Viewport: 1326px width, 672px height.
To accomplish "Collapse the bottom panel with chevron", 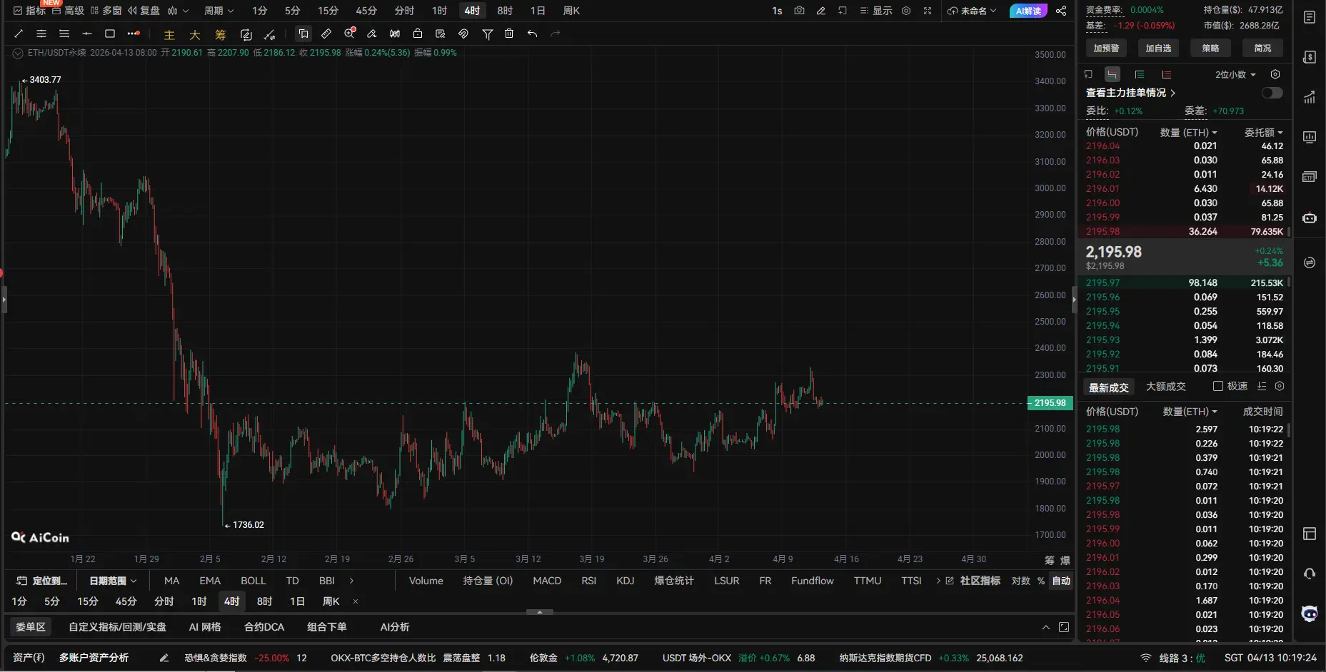I will [x=1045, y=627].
